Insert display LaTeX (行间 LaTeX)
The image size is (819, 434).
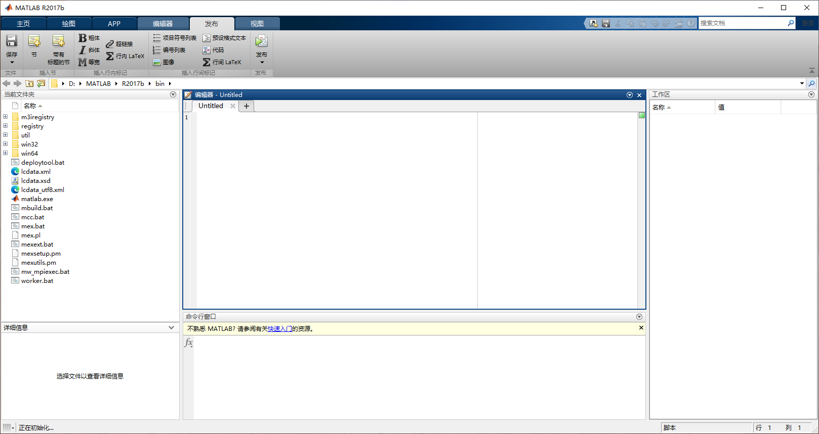(x=222, y=62)
